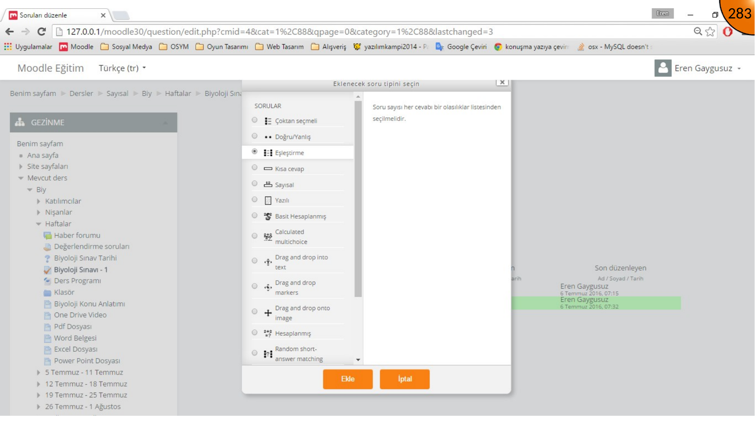The image size is (755, 424).
Task: Click the Doğru/Yanlış question type icon
Action: pyautogui.click(x=268, y=137)
